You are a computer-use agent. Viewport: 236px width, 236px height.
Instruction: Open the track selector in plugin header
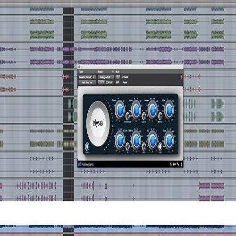point(86,77)
